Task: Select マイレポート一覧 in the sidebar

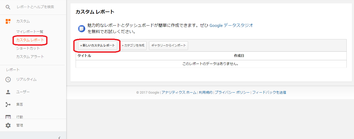Action: 29,32
